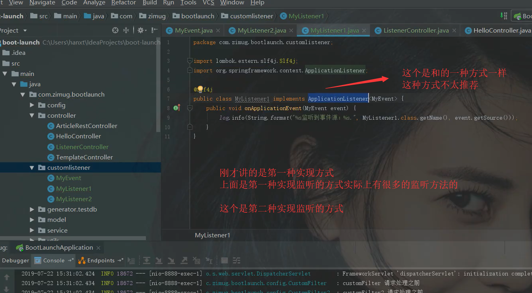Close the MyEvent.java editor tab
This screenshot has width=532, height=293.
pyautogui.click(x=219, y=31)
